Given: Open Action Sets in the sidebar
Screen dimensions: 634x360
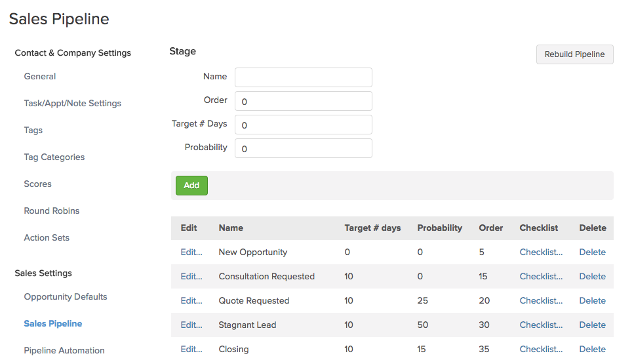Looking at the screenshot, I should (x=47, y=238).
